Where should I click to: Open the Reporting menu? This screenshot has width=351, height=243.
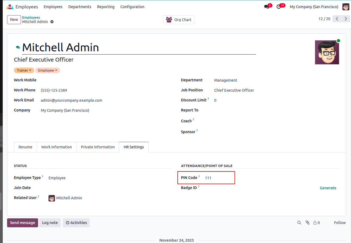pos(106,7)
